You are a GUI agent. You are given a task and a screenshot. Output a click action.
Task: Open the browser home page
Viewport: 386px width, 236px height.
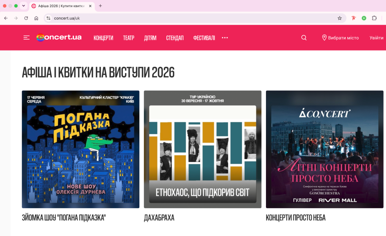(x=36, y=18)
